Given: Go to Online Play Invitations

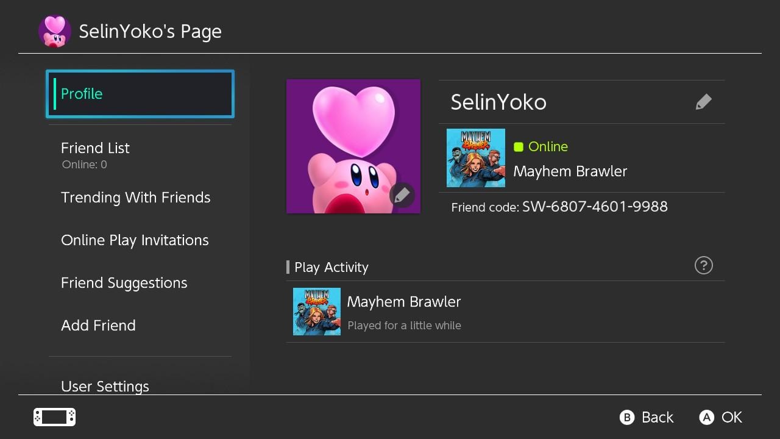Looking at the screenshot, I should [140, 240].
